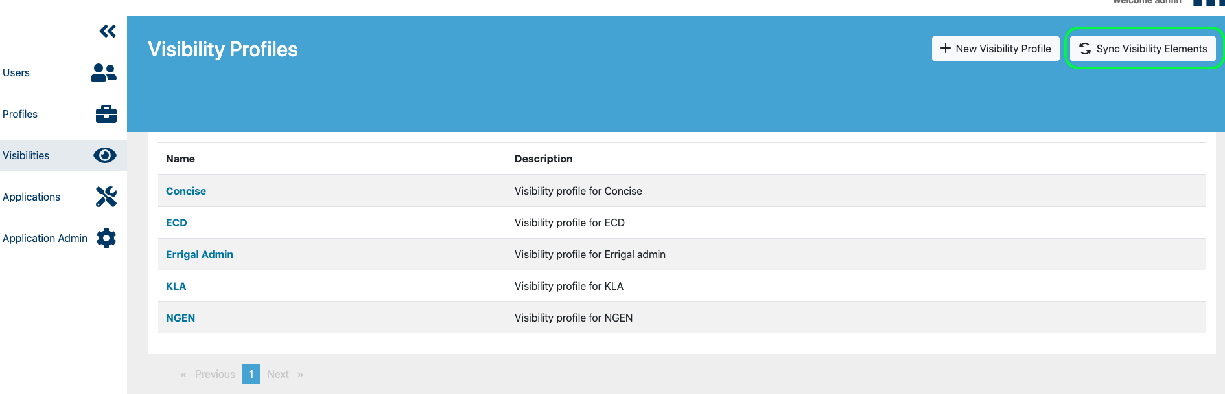This screenshot has height=394, width=1225.
Task: Go to pagination page 1
Action: [251, 374]
